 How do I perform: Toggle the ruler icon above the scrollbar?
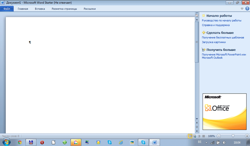coord(197,15)
